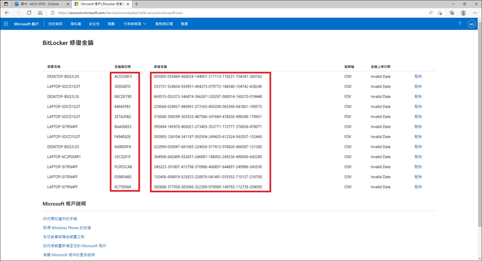The height and width of the screenshot is (261, 482).
Task: Delete the key with ID 8AA06853
Action: (x=418, y=127)
